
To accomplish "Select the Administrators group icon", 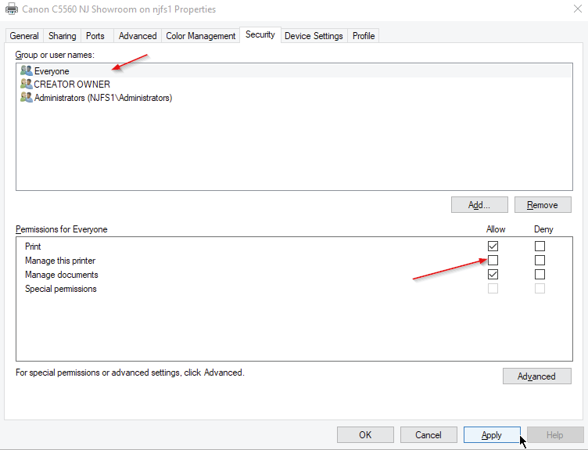I will tap(27, 98).
